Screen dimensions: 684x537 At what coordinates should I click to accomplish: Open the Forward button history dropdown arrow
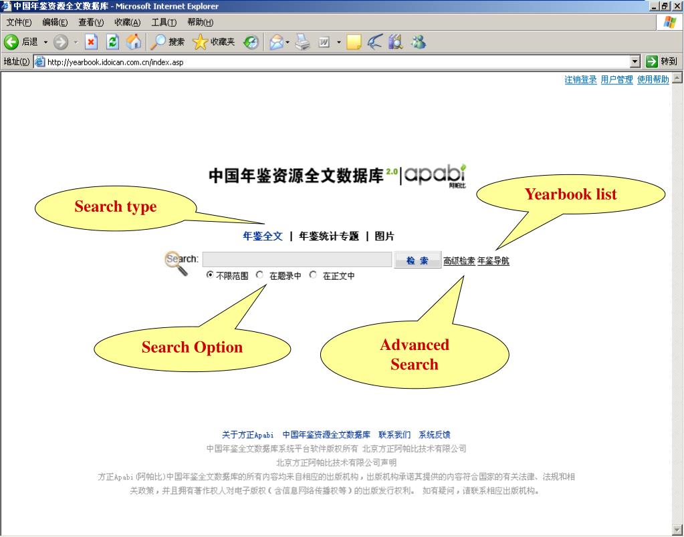[76, 42]
